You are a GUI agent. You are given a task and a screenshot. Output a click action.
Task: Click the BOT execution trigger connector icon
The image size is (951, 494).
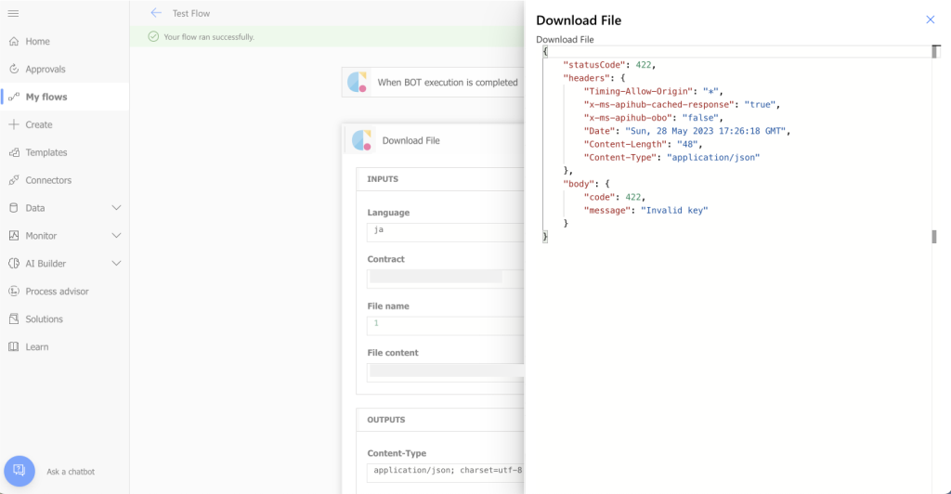pyautogui.click(x=358, y=82)
